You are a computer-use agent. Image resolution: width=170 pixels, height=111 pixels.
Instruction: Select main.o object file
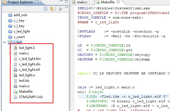[24, 86]
